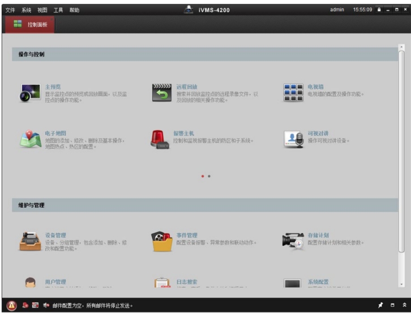Click the admin username in title bar
This screenshot has height=313, width=411.
pyautogui.click(x=337, y=10)
